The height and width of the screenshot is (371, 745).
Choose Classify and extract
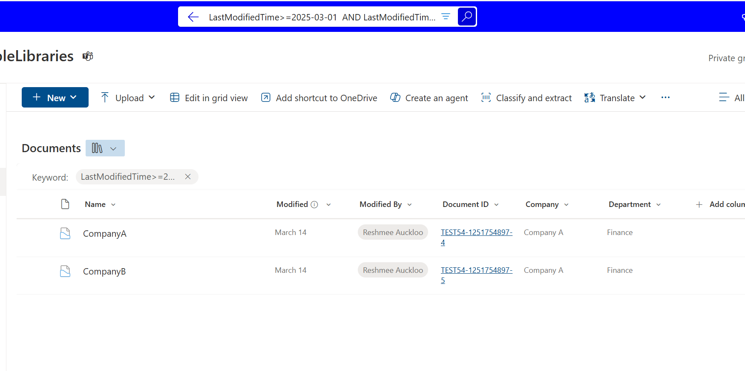526,98
